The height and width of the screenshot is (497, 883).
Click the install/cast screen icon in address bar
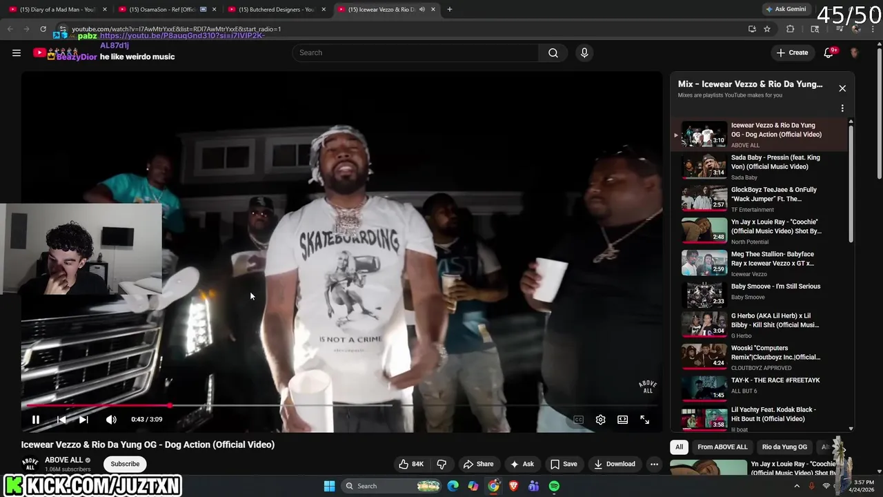click(x=752, y=29)
